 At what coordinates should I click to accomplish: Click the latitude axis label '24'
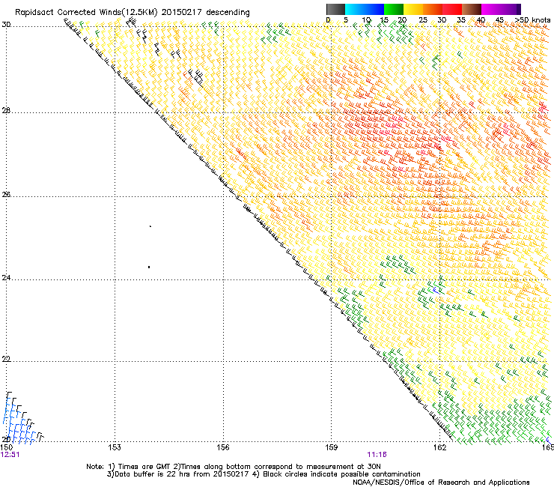6,278
